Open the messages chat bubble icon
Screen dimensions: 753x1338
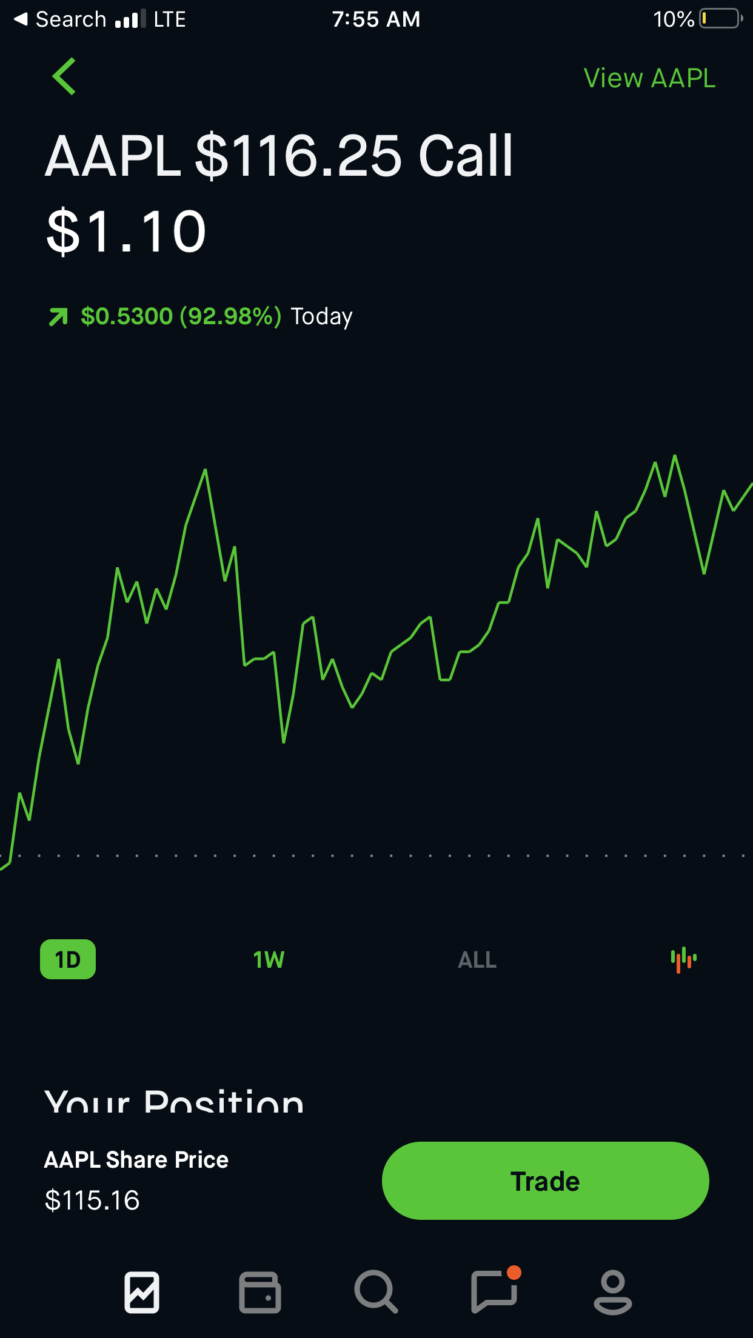click(x=495, y=1292)
